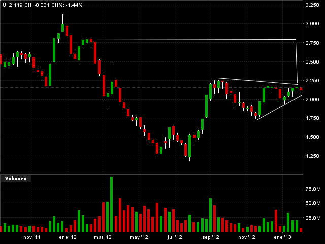Click the ene '13 date label

pos(282,237)
